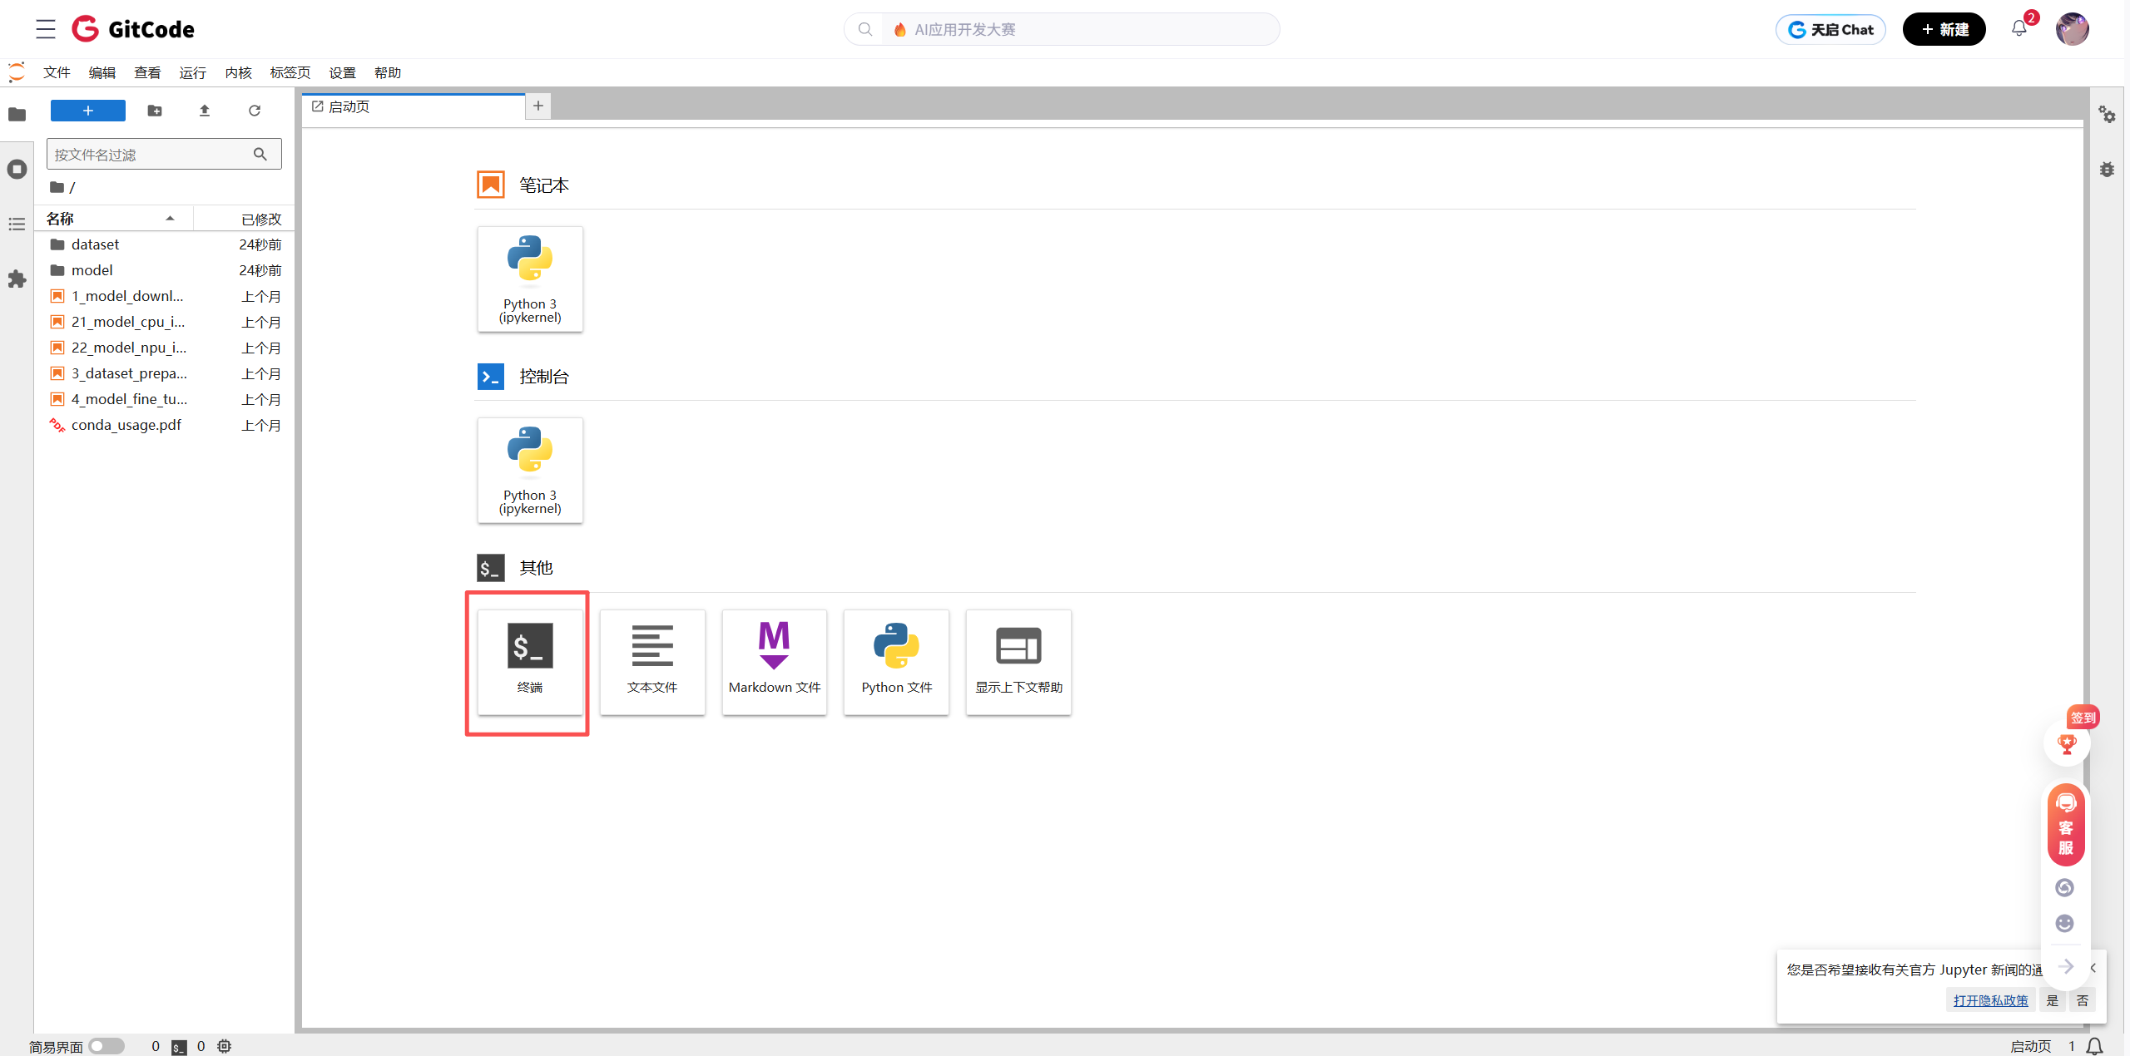
Task: Open the extension manager puzzle icon
Action: coord(17,279)
